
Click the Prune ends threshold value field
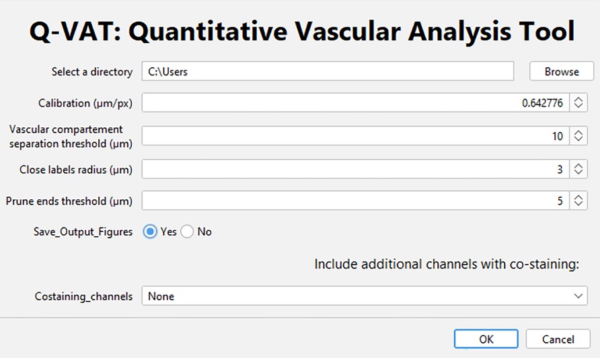[355, 201]
